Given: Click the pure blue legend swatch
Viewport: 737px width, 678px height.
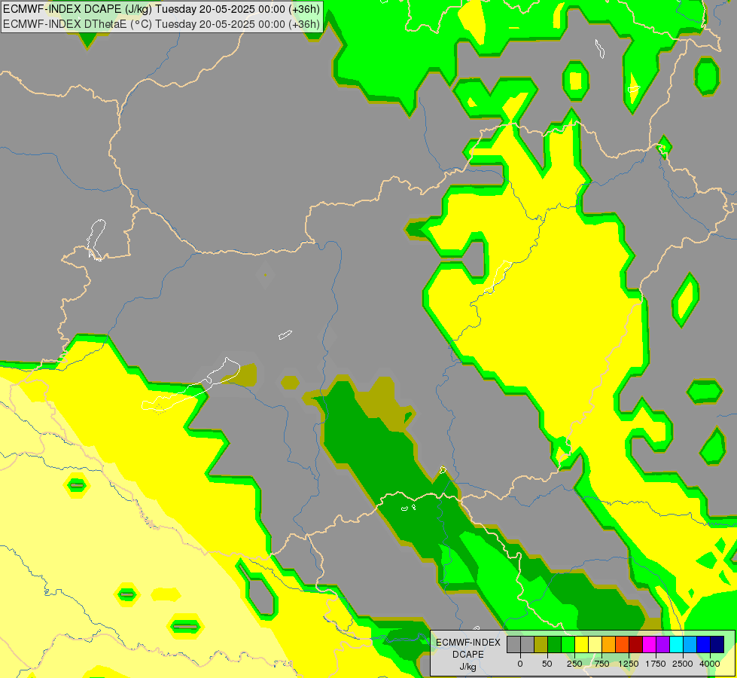Looking at the screenshot, I should [x=704, y=645].
